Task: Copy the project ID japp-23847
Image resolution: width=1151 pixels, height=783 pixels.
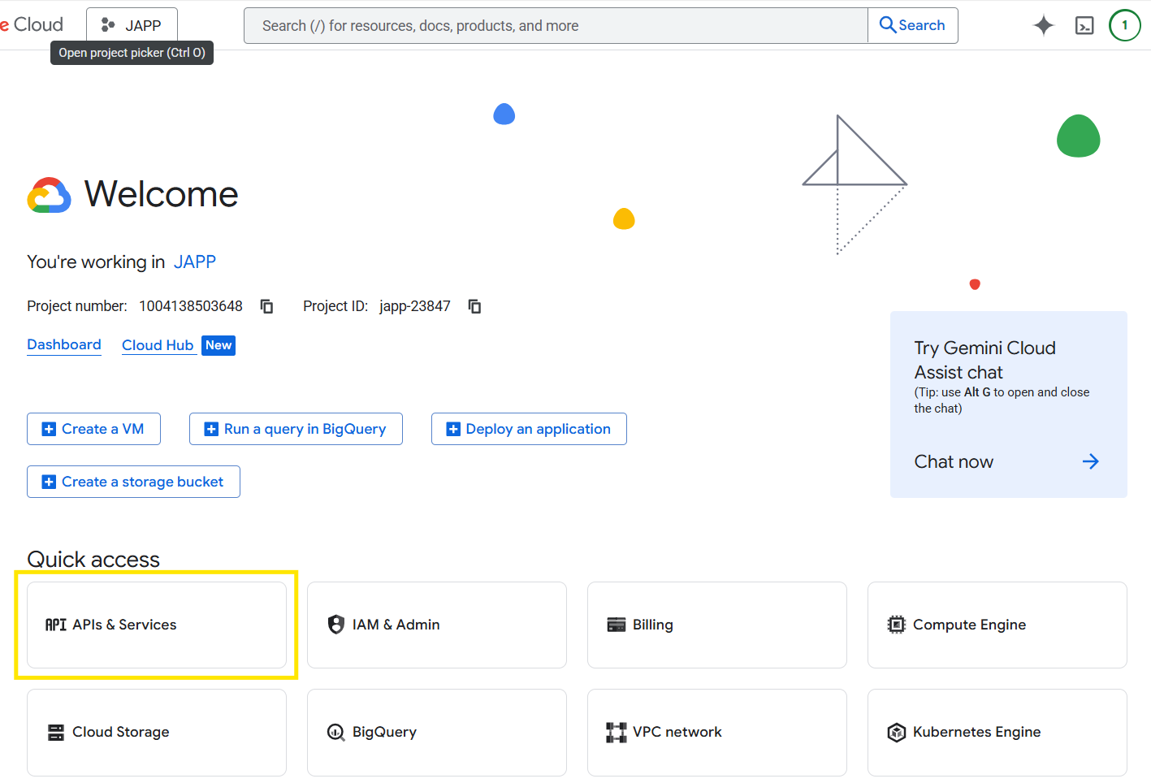Action: tap(474, 306)
